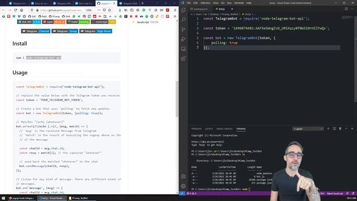The image size is (357, 201).
Task: Open Firefox library icon
Action: [x=126, y=10]
